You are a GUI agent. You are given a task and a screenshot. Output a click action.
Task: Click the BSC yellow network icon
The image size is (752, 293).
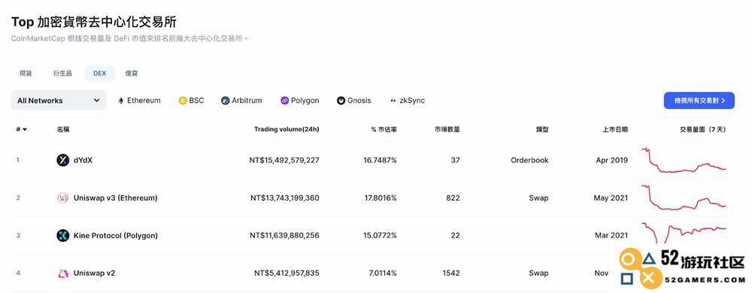coord(183,101)
